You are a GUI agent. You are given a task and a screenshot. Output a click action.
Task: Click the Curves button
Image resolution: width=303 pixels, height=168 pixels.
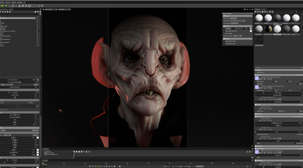pyautogui.click(x=36, y=135)
